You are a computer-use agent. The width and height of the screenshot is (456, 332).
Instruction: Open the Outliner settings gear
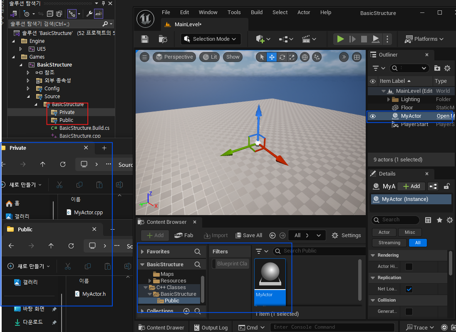(447, 68)
